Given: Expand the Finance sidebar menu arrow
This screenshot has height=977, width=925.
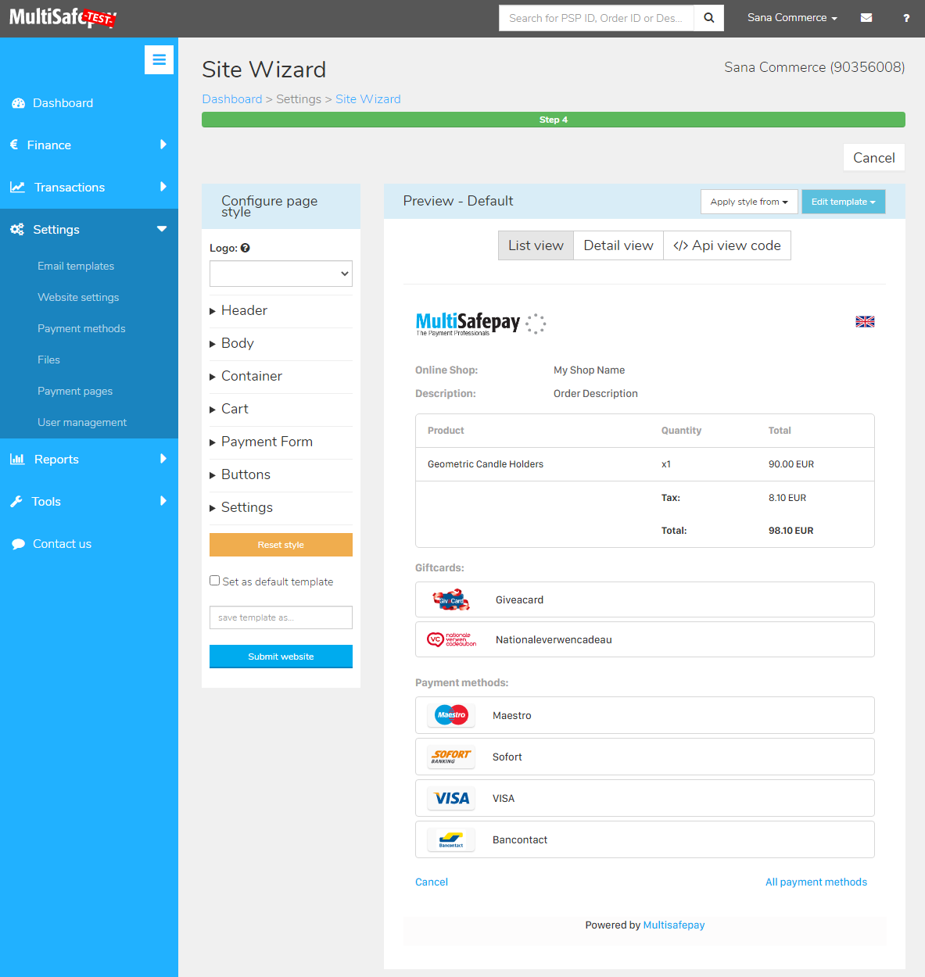Looking at the screenshot, I should 163,145.
